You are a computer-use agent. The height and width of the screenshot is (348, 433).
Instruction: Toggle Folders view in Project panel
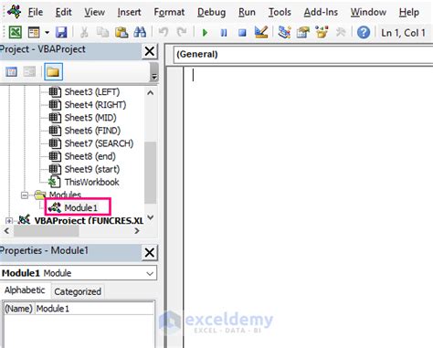point(53,72)
